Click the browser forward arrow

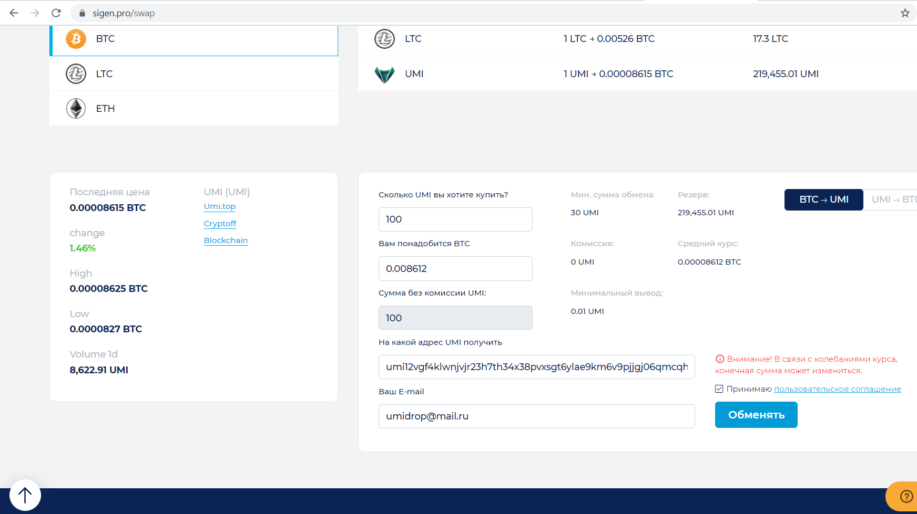point(35,13)
